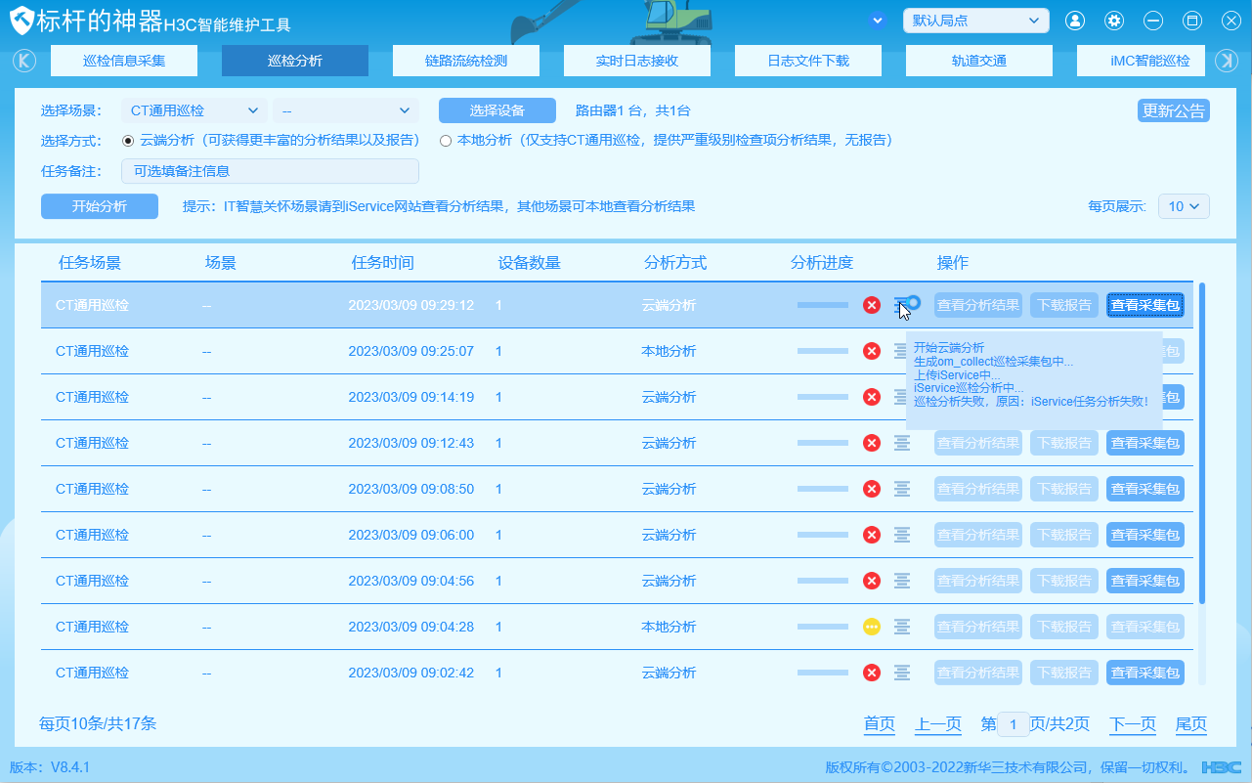Switch to the 链路流统检测 tab
Image resolution: width=1252 pixels, height=783 pixels.
pyautogui.click(x=466, y=61)
